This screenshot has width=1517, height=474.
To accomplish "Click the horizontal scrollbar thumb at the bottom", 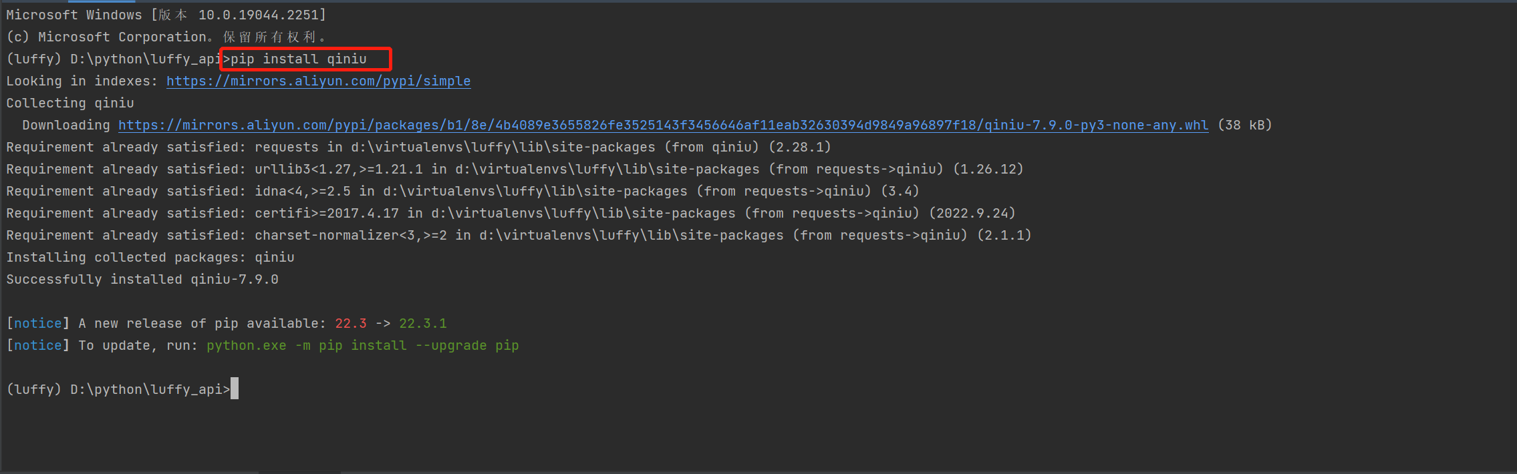I will 299,472.
